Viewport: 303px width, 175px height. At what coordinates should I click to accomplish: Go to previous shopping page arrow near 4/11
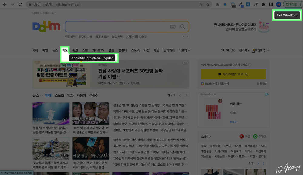pyautogui.click(x=259, y=163)
